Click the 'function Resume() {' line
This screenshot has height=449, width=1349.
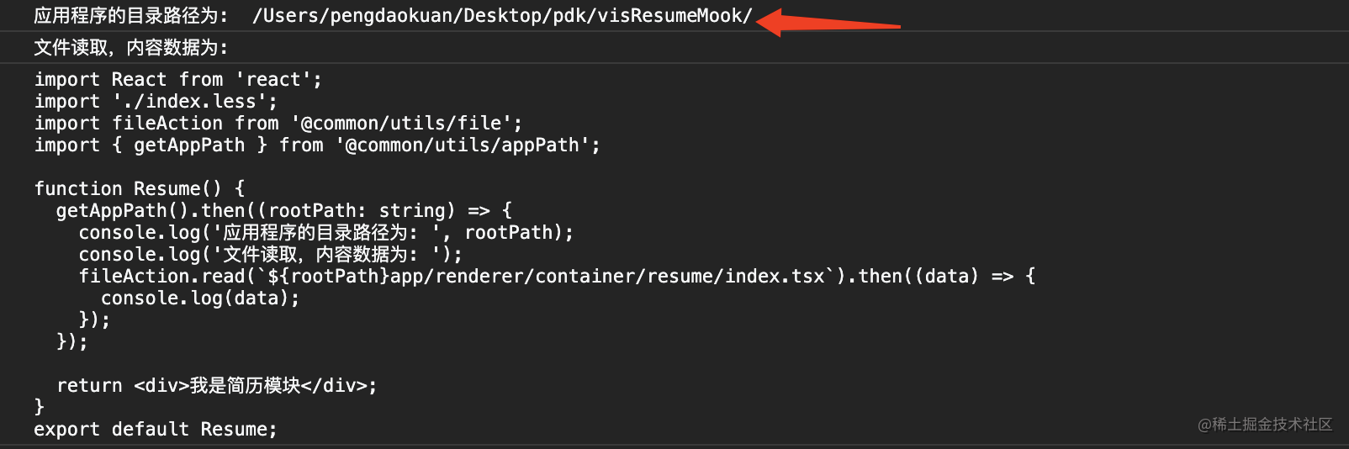click(x=139, y=189)
